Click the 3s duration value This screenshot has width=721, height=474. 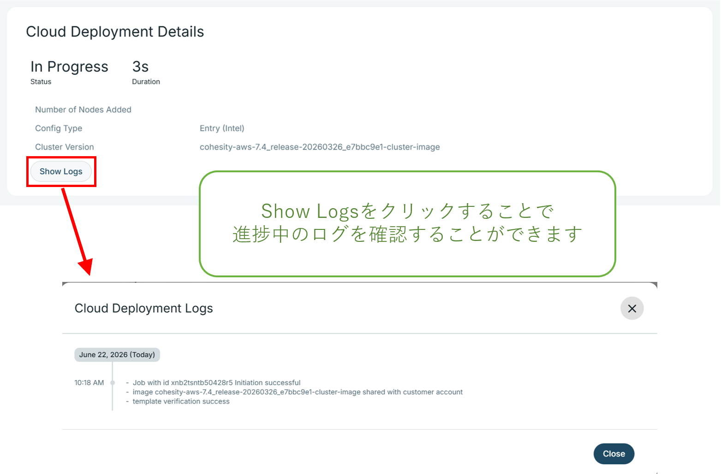140,67
